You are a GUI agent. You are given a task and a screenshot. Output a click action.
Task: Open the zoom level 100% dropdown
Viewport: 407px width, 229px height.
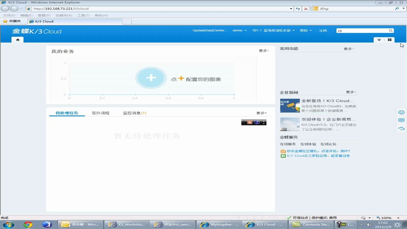click(x=398, y=218)
